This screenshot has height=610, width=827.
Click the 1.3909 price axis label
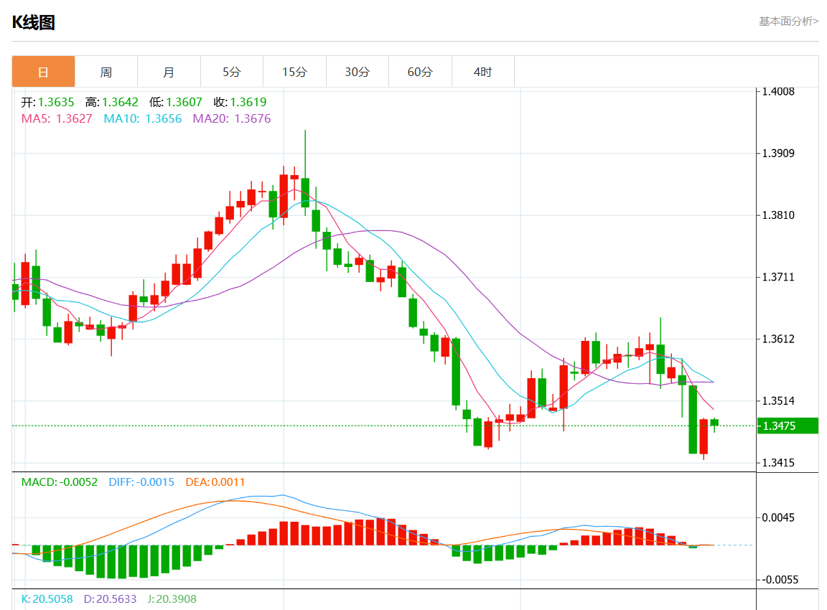tap(779, 154)
